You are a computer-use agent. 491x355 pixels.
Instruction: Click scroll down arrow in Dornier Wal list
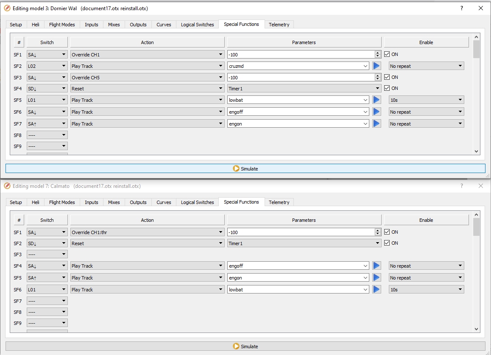476,151
